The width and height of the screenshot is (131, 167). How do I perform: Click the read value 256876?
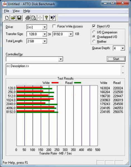pyautogui.click(x=118, y=112)
